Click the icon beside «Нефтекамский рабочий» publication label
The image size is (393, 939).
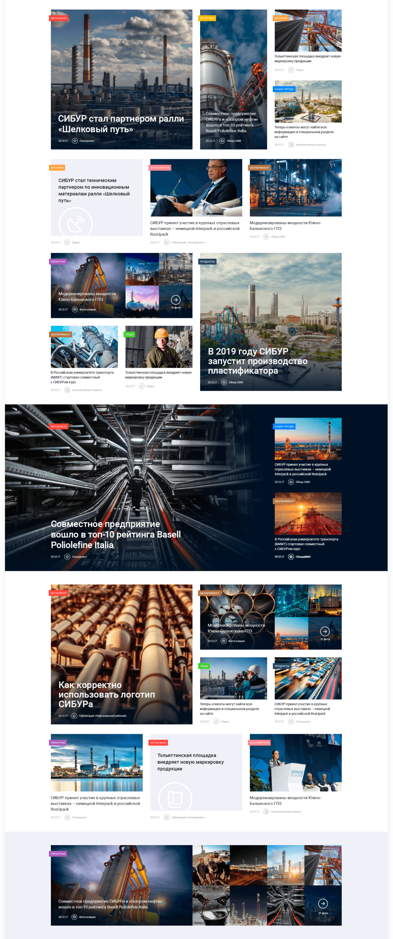point(75,715)
